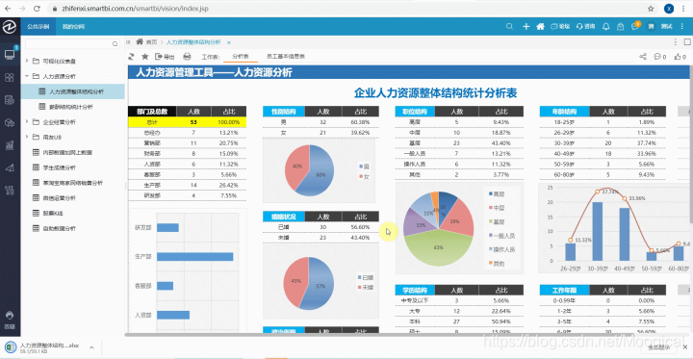This screenshot has height=359, width=693.
Task: Open the tab bar three-dot options menu
Action: pyautogui.click(x=676, y=42)
